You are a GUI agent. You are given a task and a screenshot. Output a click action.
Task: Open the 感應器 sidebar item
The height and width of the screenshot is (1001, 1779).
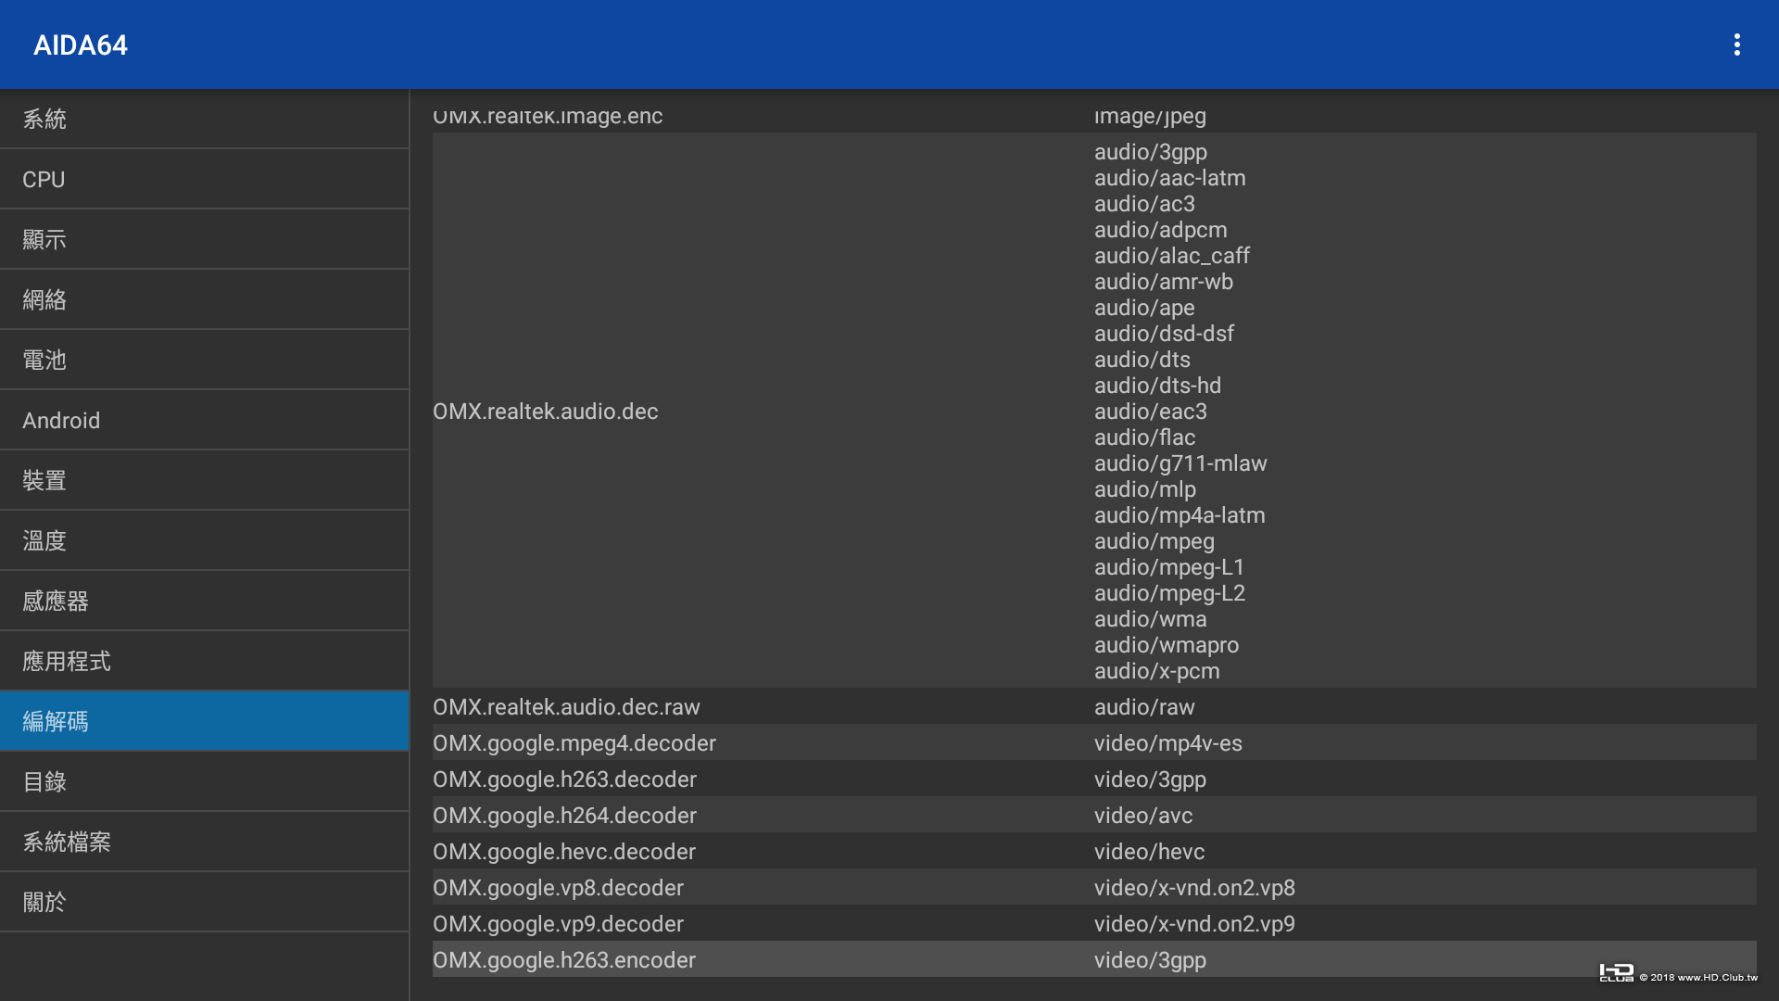204,601
